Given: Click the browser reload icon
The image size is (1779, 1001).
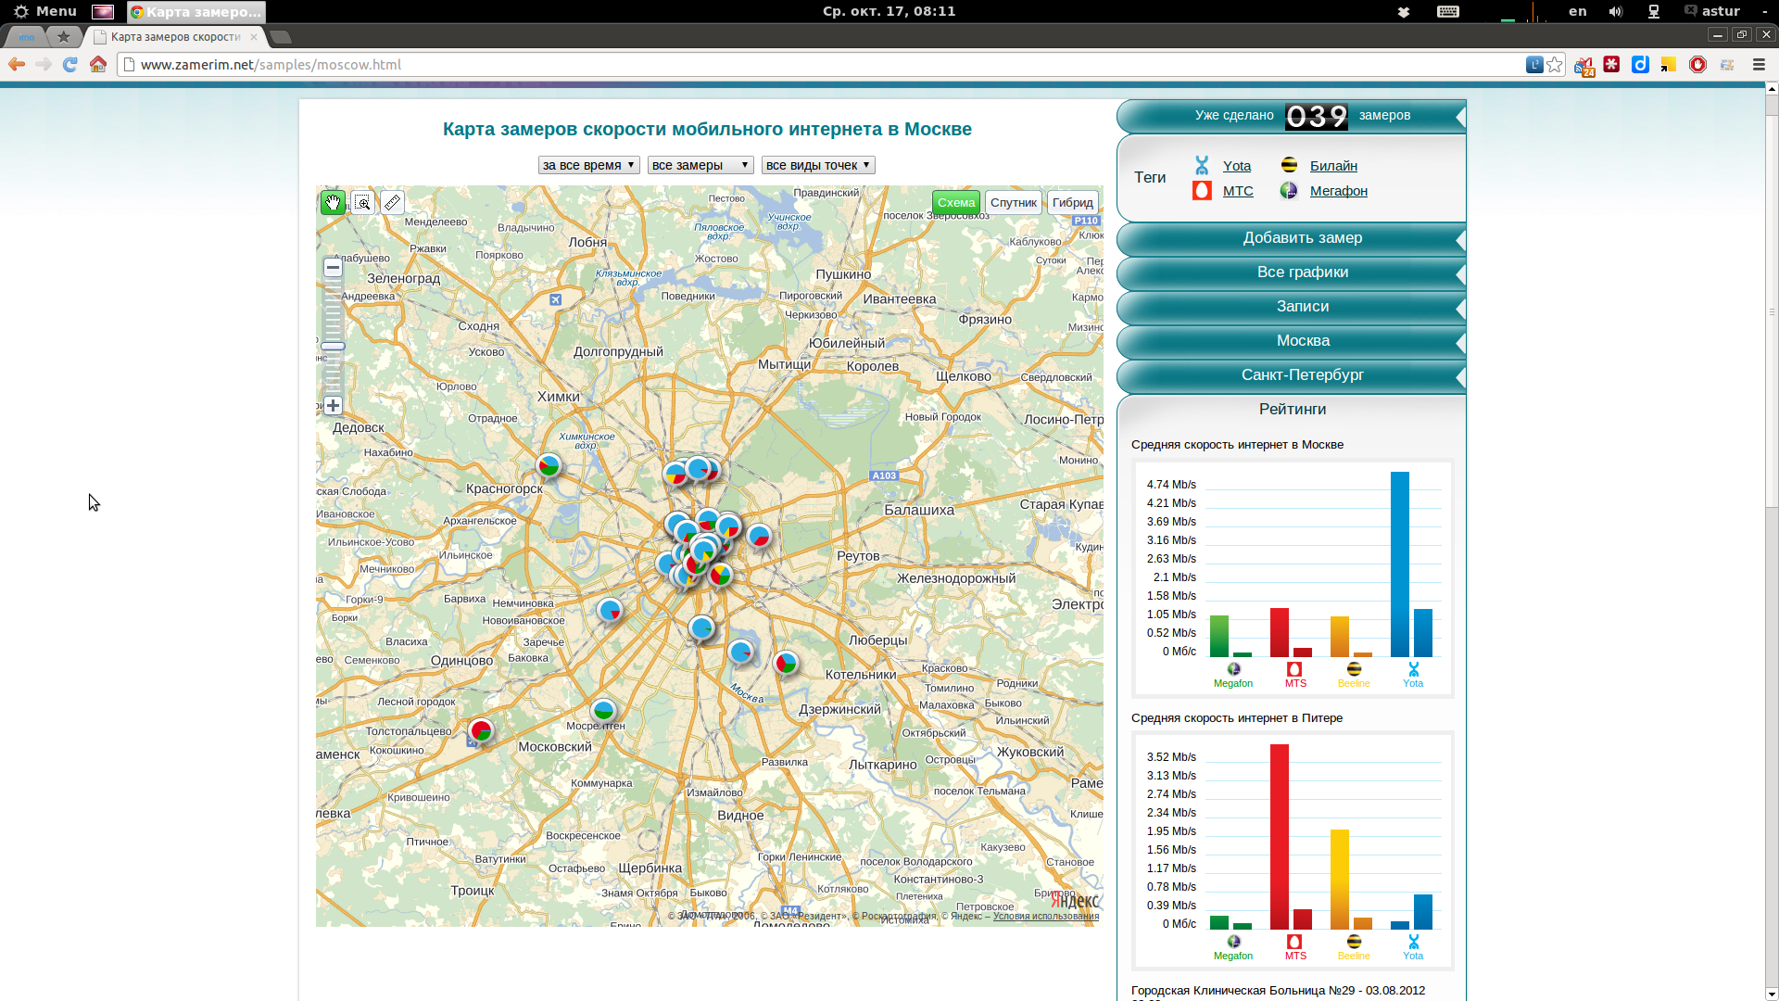Looking at the screenshot, I should (70, 64).
